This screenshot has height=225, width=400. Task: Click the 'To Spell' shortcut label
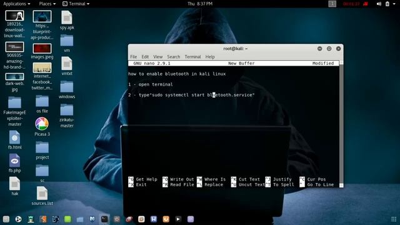tap(283, 185)
